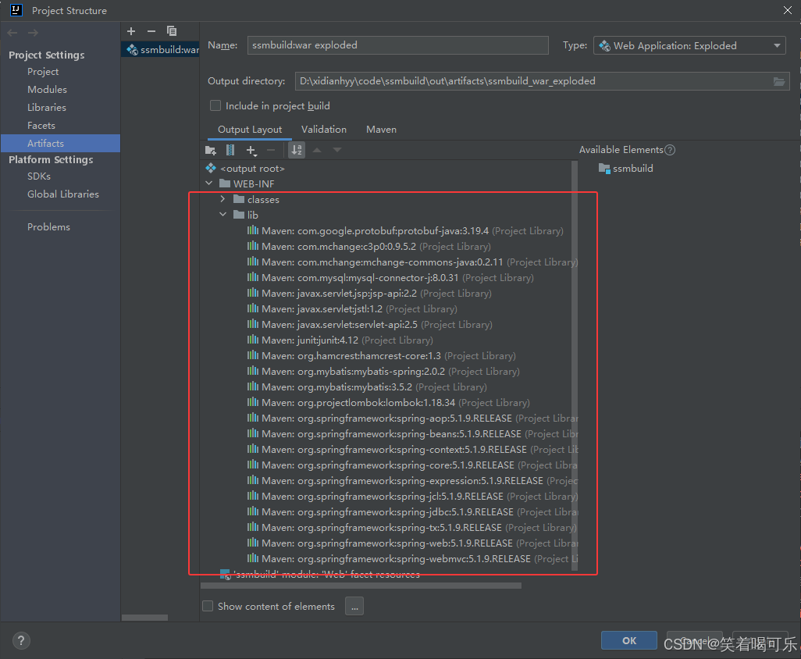Click the Create Archive toolbar icon
Screen dimensions: 801x659
click(x=230, y=150)
